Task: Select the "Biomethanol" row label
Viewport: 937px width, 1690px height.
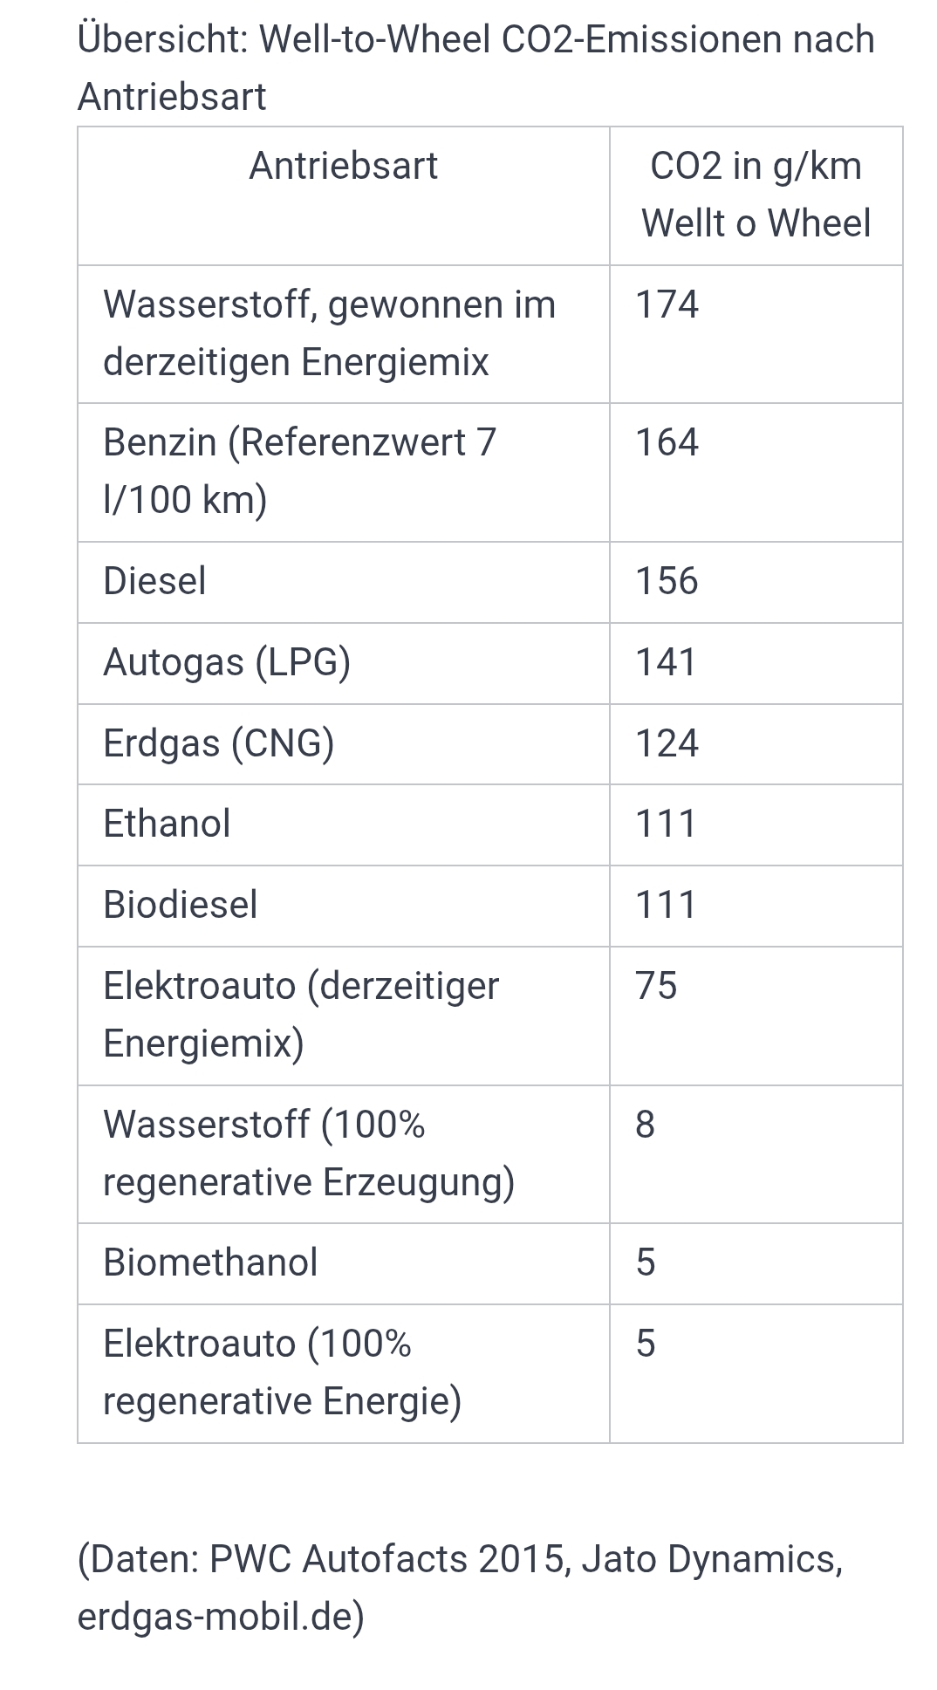Action: click(x=210, y=1262)
